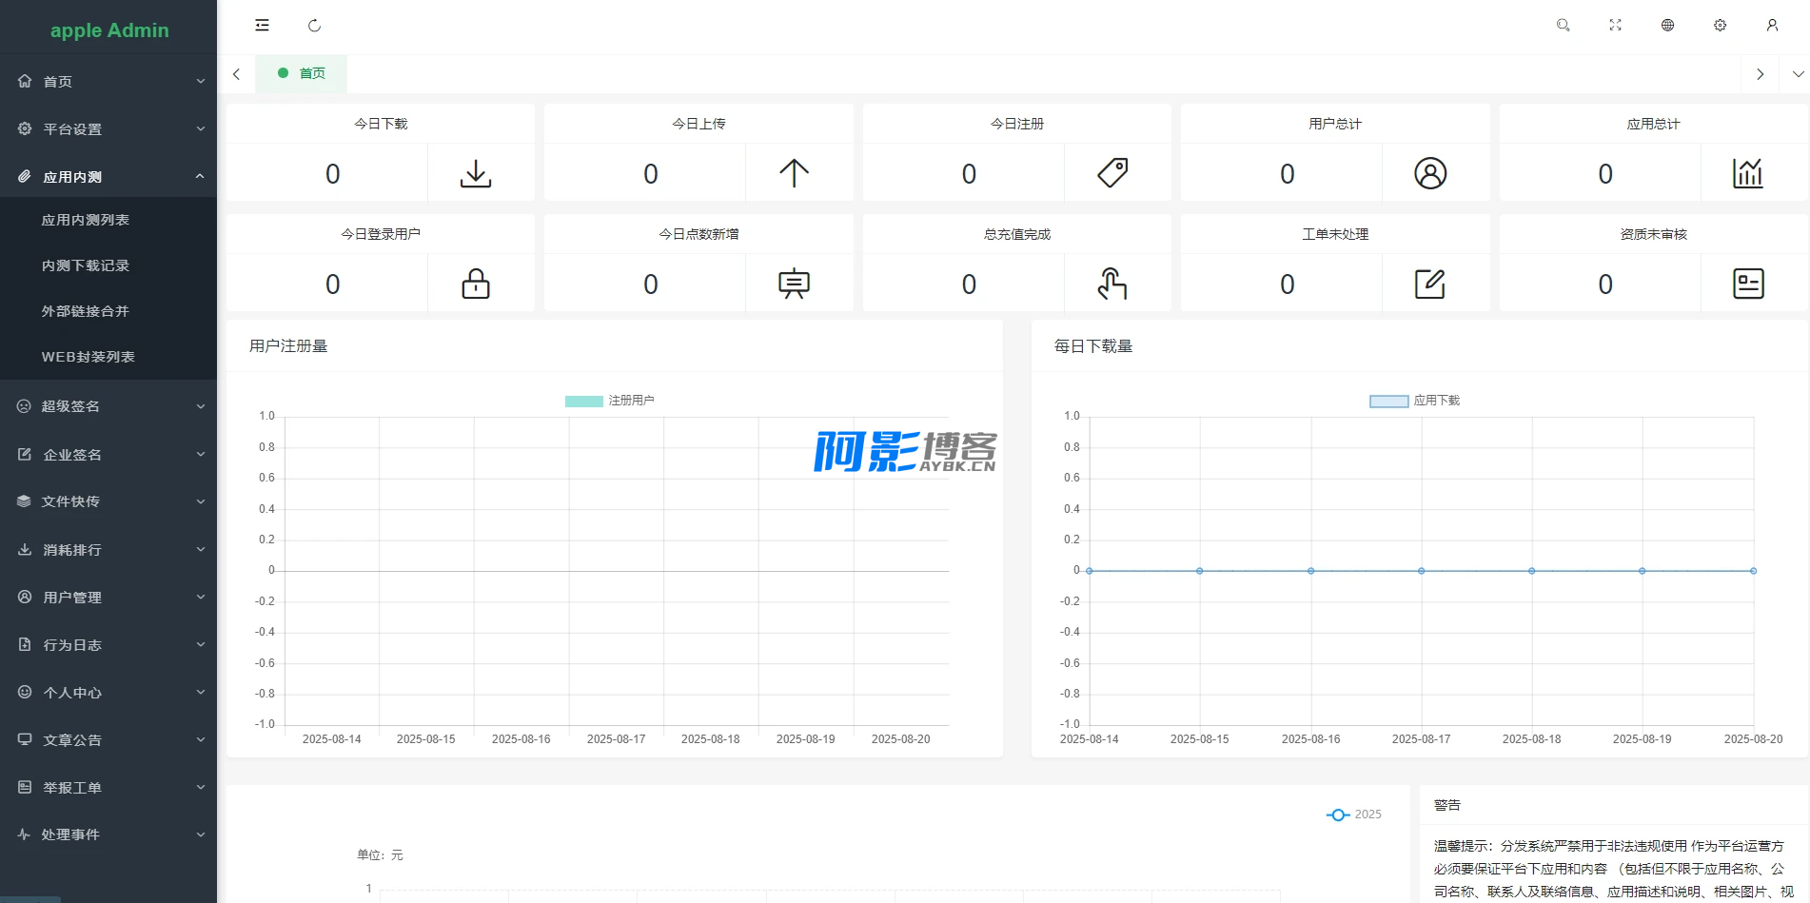Click the 今日下载 download icon
Screen dimensions: 1810x903
click(x=476, y=173)
